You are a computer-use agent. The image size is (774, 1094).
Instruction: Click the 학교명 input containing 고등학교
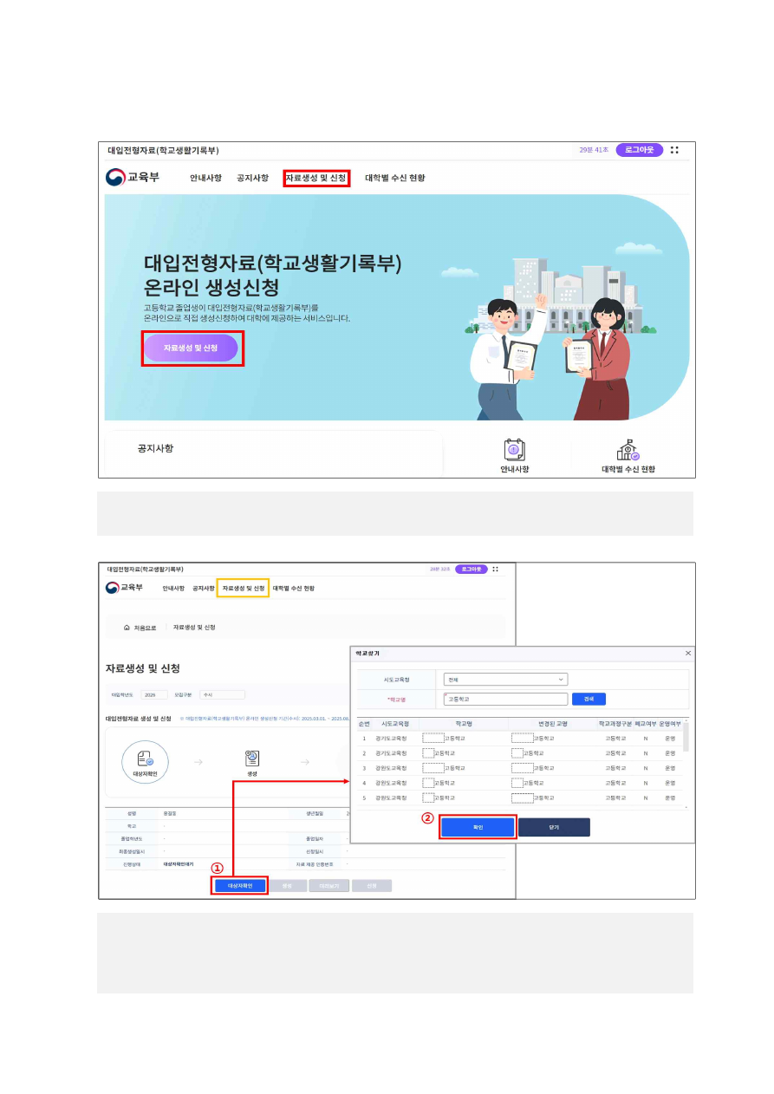click(505, 699)
